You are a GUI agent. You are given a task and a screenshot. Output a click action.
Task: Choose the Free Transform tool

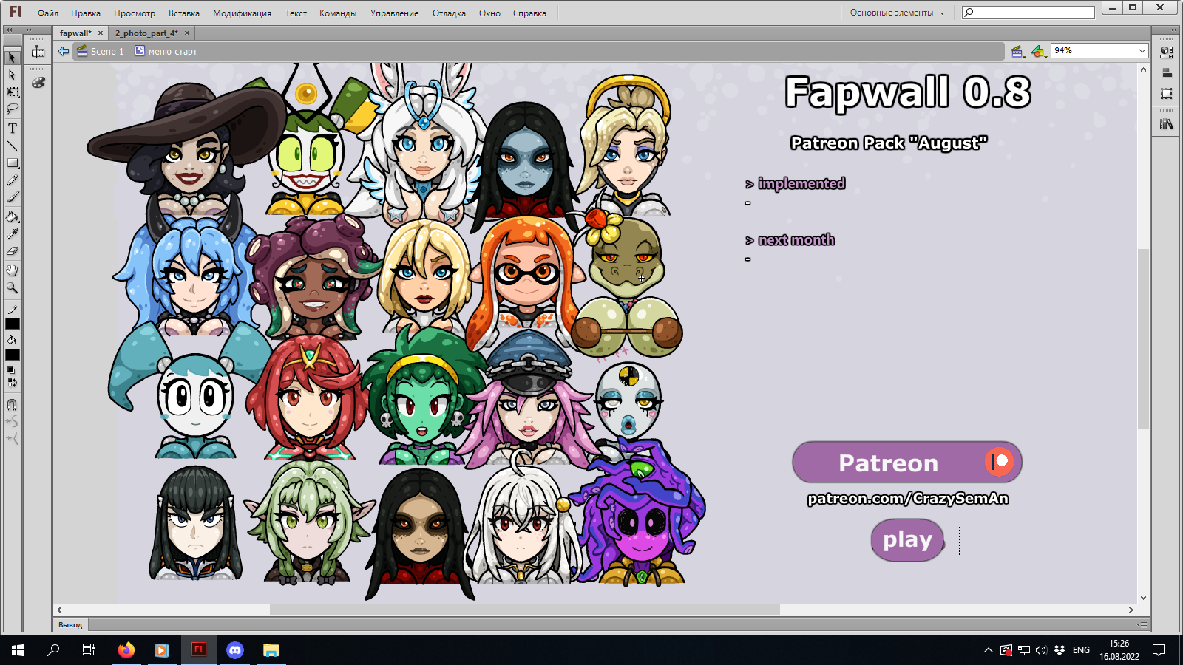pyautogui.click(x=12, y=92)
